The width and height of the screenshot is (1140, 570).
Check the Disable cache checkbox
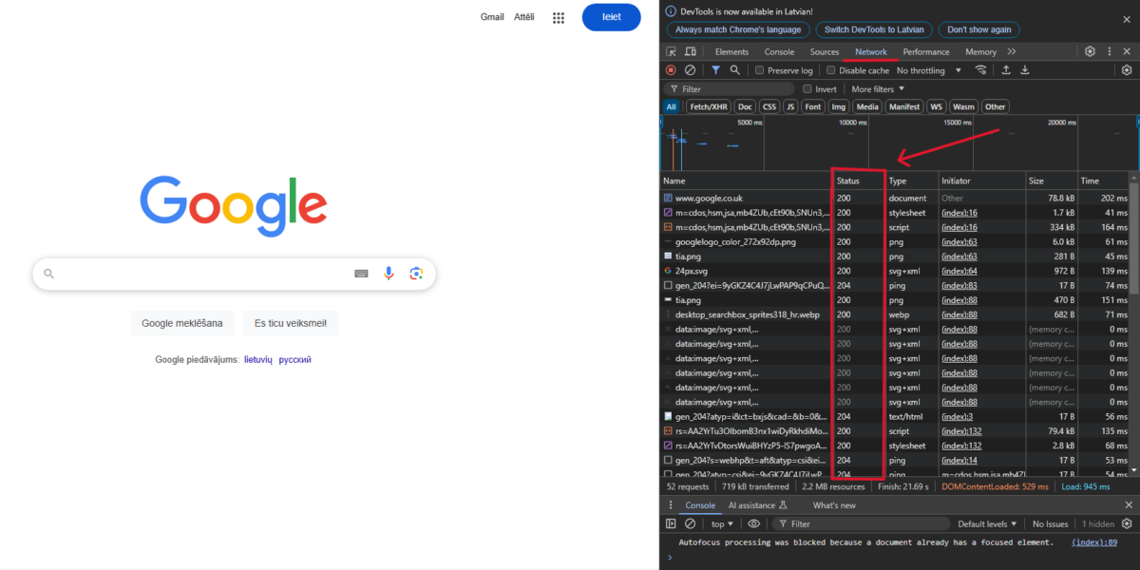[831, 70]
